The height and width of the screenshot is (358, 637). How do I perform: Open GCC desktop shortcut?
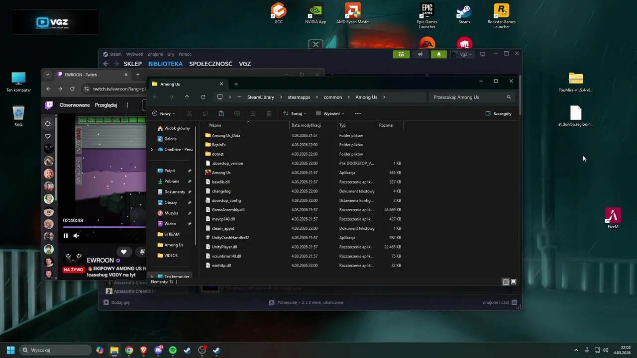pyautogui.click(x=279, y=13)
